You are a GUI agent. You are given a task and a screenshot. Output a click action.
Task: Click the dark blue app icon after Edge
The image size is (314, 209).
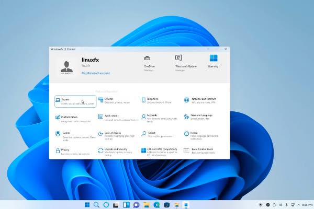coord(166,205)
